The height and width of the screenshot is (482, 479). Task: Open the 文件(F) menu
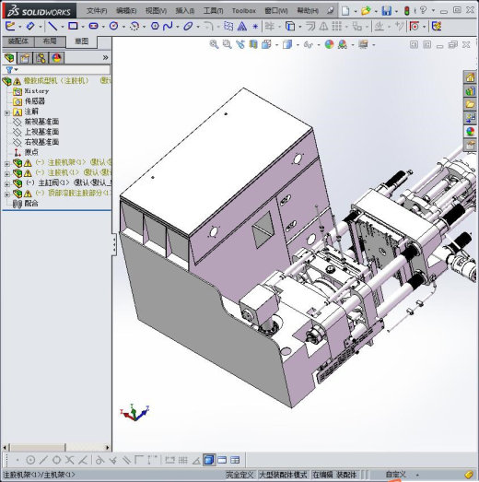click(x=97, y=11)
